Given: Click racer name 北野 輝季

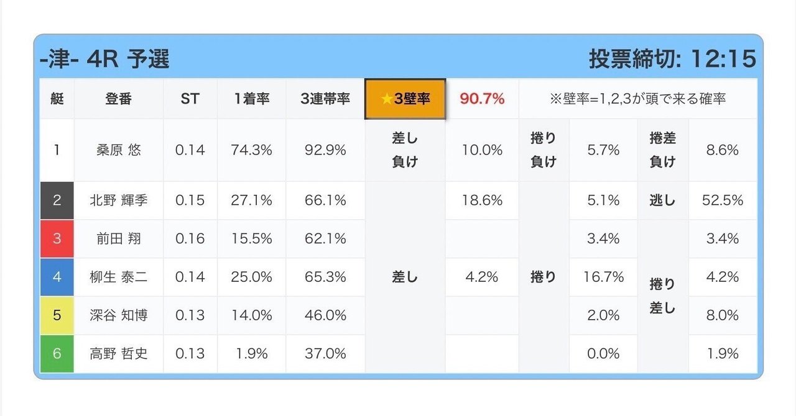Looking at the screenshot, I should coord(119,201).
